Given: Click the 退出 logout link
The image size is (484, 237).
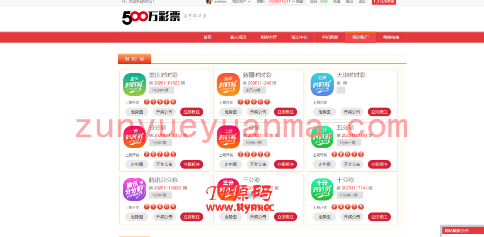Looking at the screenshot, I should [x=362, y=1].
